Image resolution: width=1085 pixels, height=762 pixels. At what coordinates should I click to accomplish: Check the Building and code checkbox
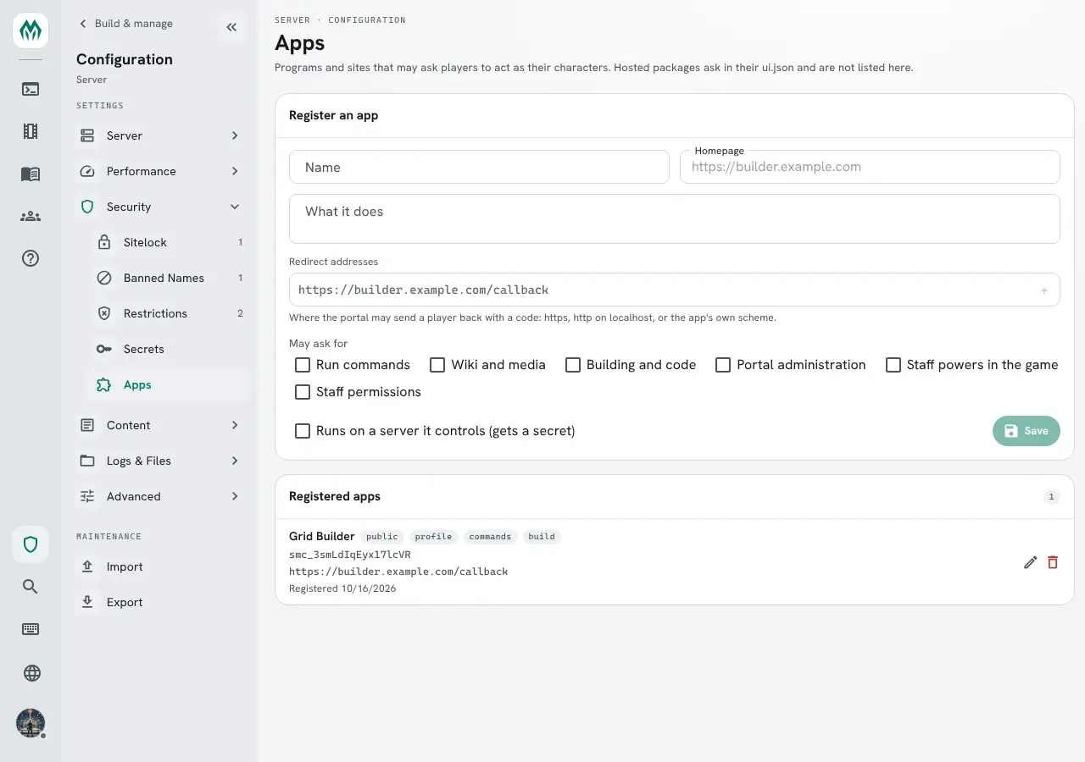point(573,365)
